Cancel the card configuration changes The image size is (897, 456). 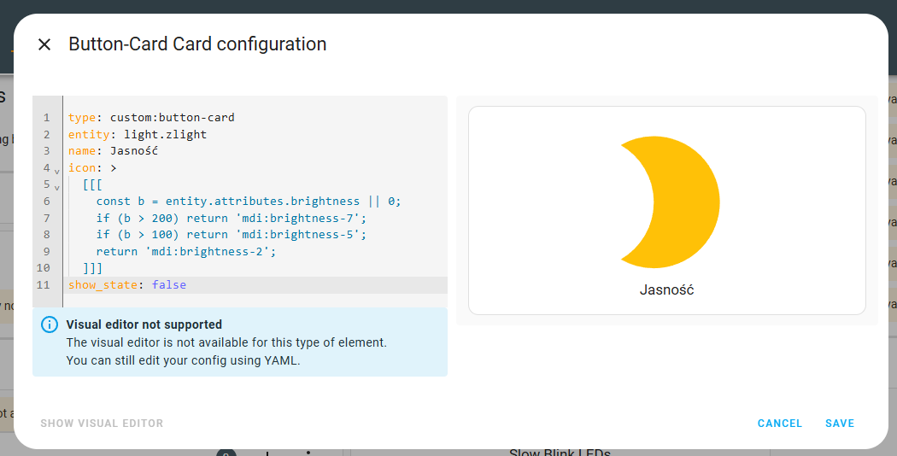tap(780, 424)
